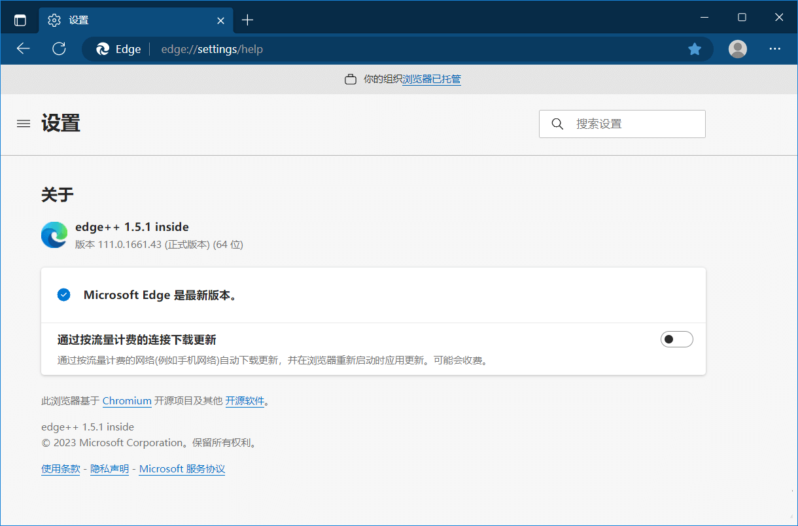Click the back navigation arrow
Screen dimensions: 798x526
tap(23, 49)
